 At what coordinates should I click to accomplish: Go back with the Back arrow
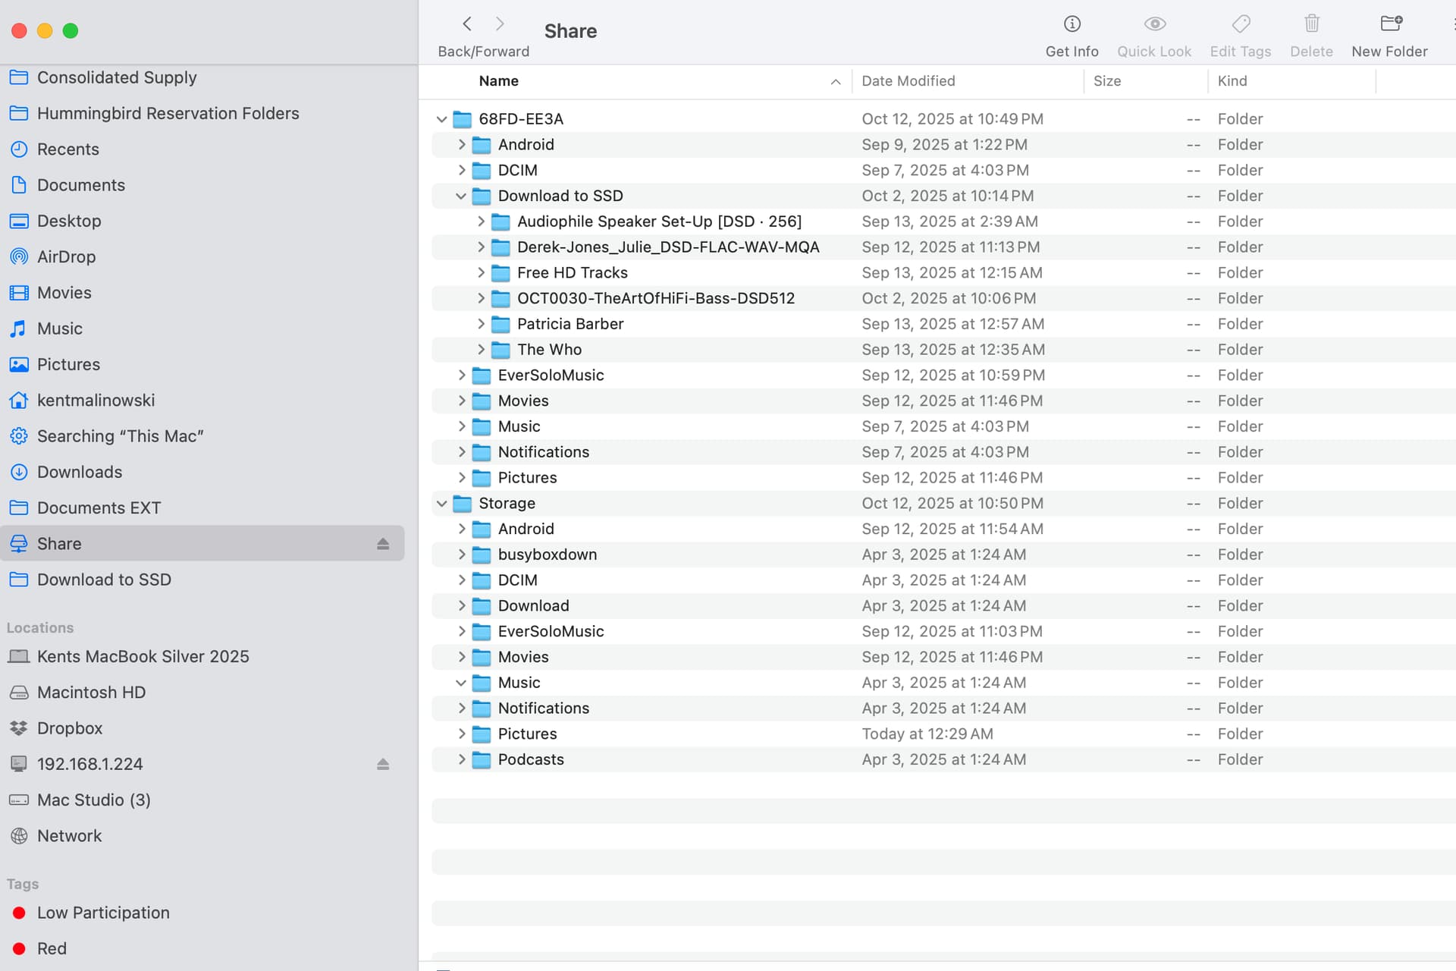tap(467, 24)
